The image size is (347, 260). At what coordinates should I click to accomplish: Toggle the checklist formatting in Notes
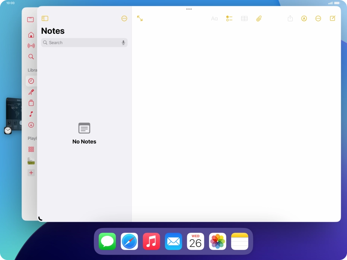(x=229, y=18)
